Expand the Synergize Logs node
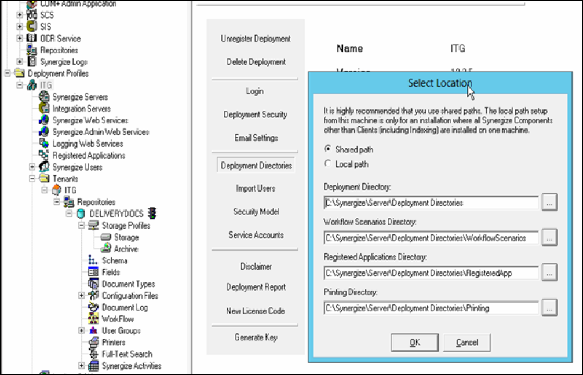Screen dimensions: 583x375 point(20,61)
